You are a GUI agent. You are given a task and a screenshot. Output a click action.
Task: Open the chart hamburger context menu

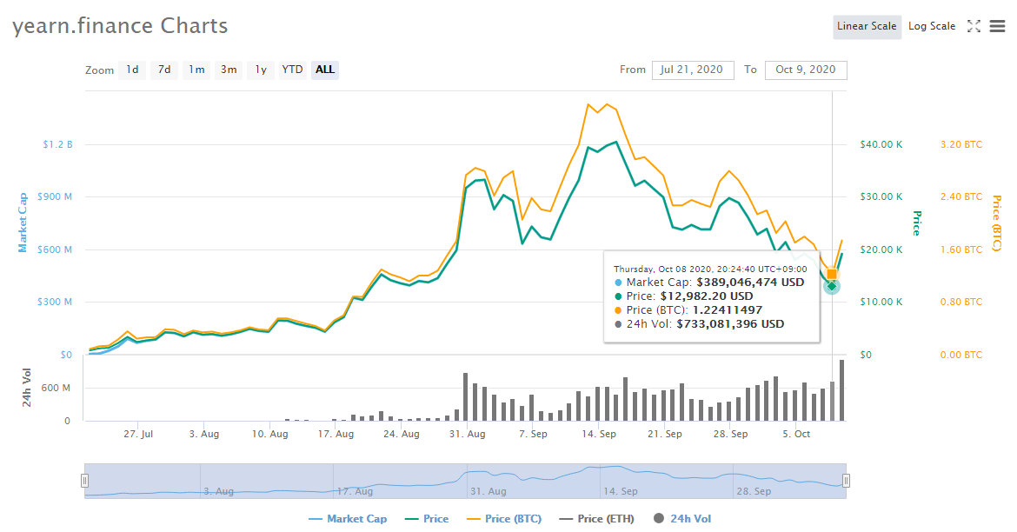pyautogui.click(x=997, y=27)
